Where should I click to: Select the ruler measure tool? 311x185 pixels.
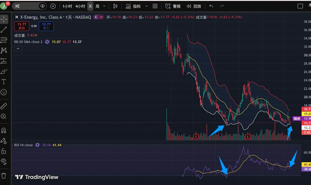[4, 106]
